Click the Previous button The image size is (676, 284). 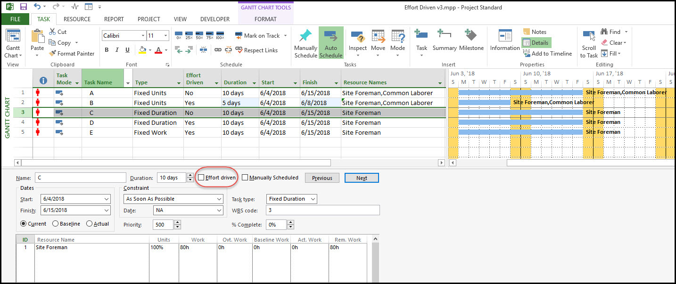point(322,178)
